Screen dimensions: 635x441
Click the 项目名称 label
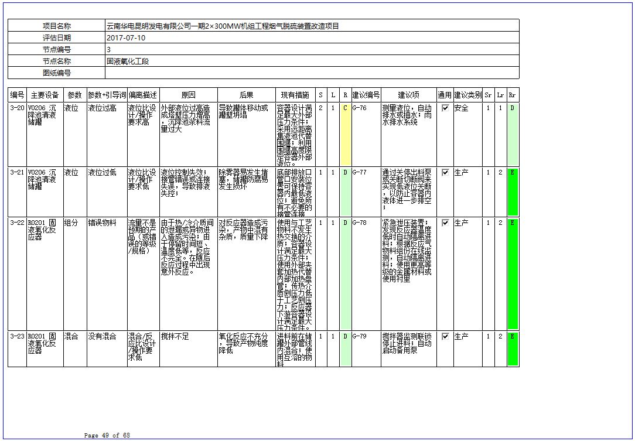[x=57, y=26]
